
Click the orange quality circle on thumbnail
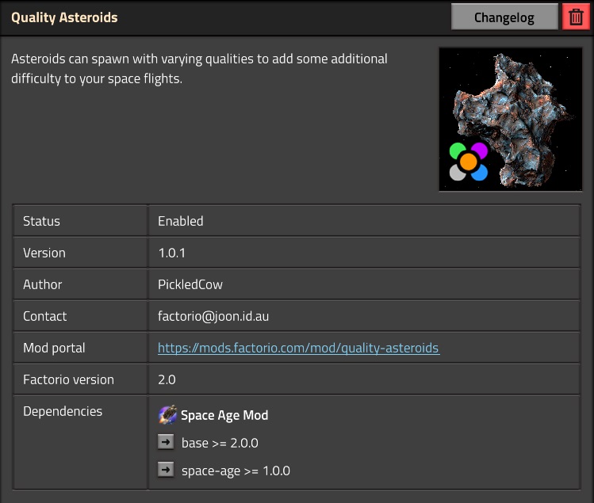click(468, 162)
